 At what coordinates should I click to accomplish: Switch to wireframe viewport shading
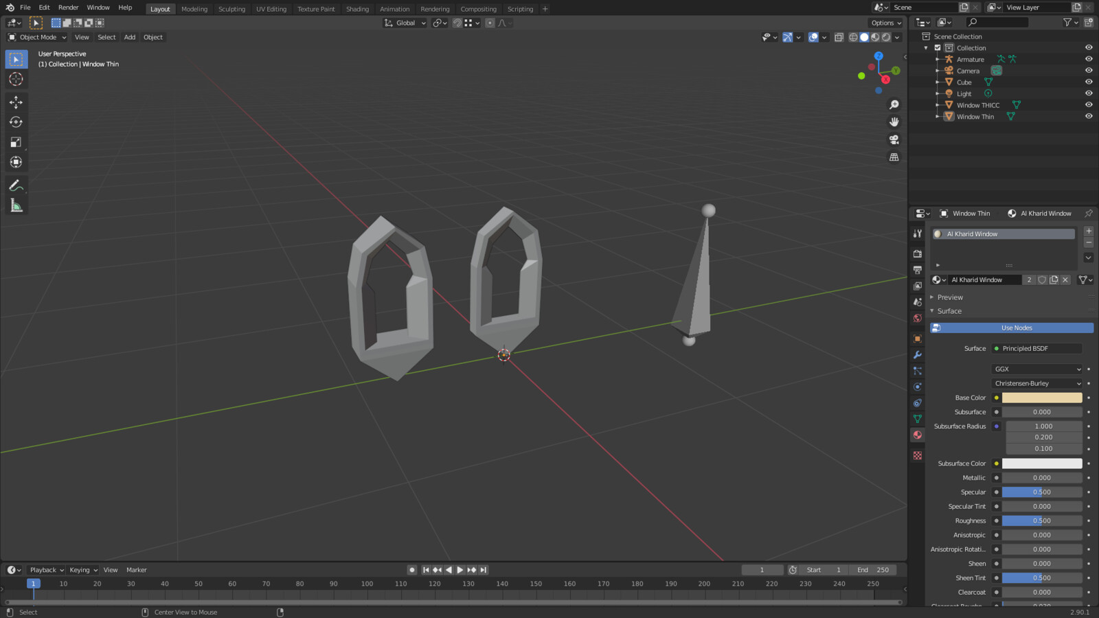point(853,37)
